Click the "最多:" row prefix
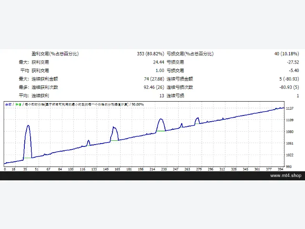305x229 pixels. (24, 87)
